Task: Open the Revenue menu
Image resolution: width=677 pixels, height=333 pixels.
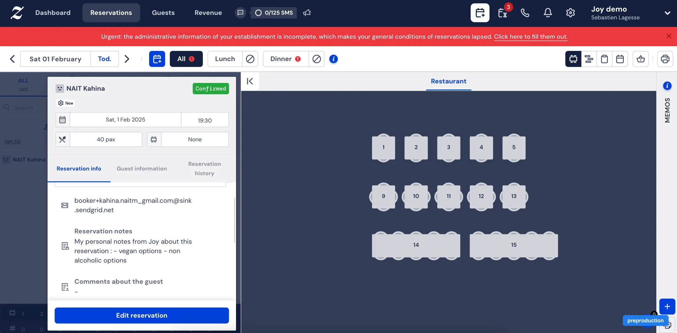Action: (208, 13)
